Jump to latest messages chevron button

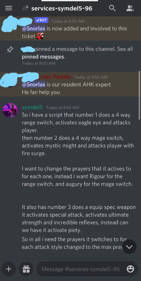point(129,247)
